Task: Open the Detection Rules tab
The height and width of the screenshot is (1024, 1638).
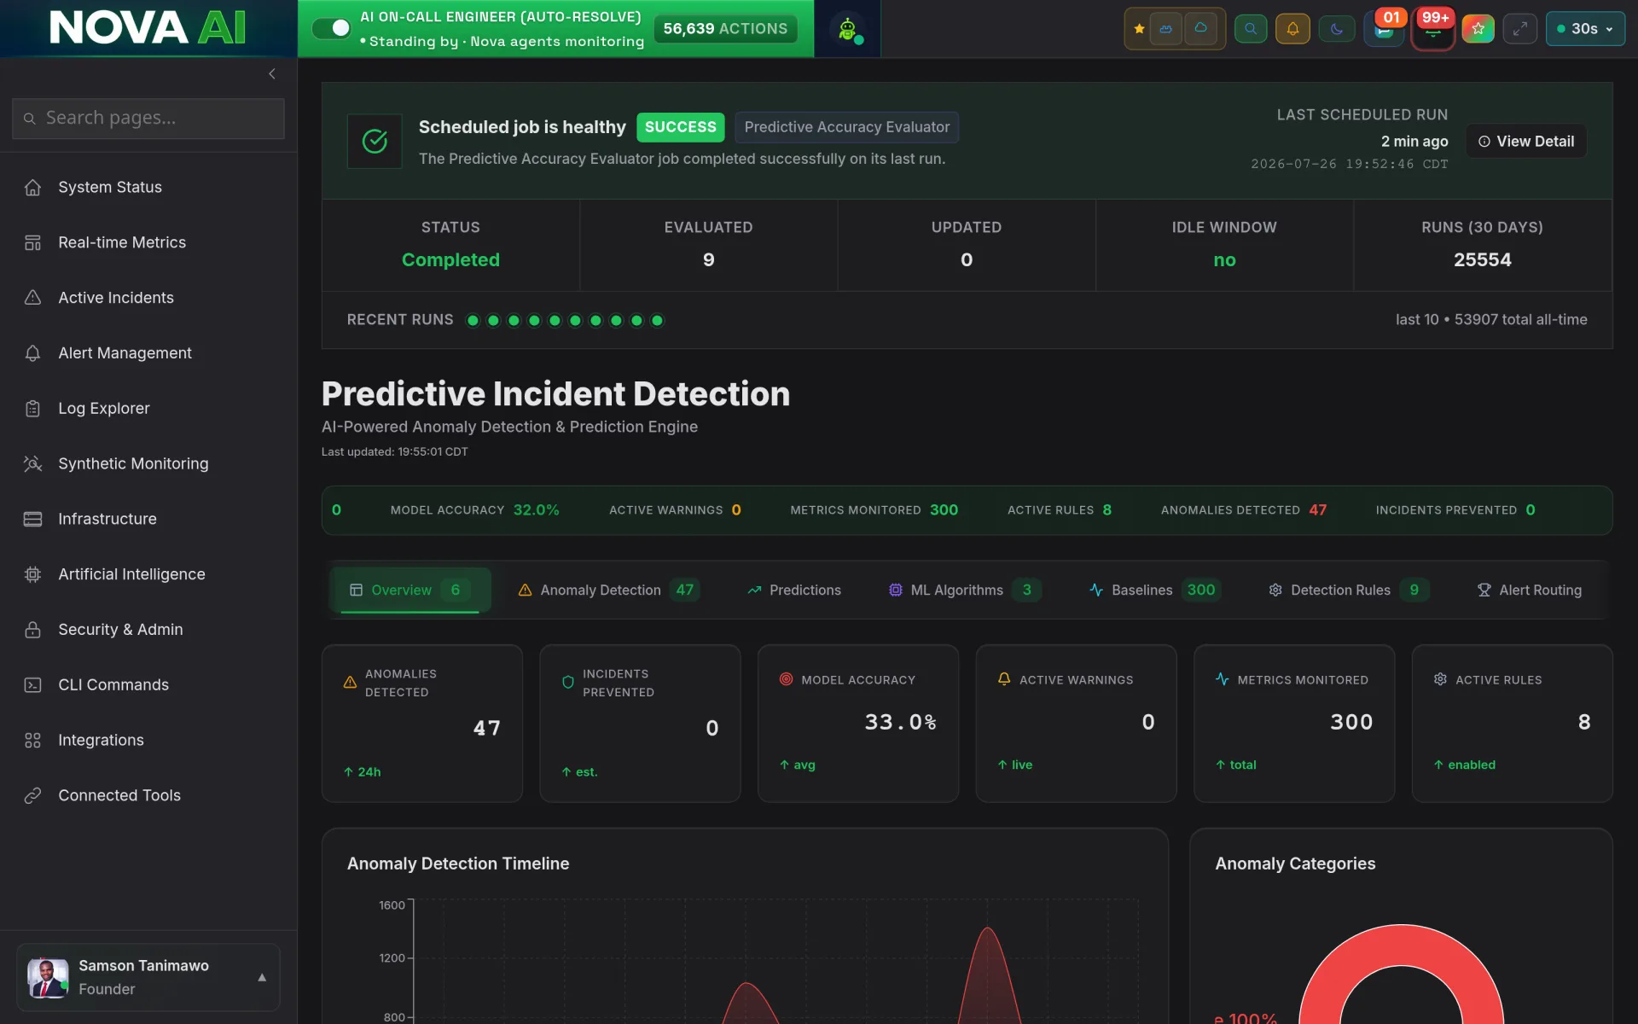Action: 1349,590
